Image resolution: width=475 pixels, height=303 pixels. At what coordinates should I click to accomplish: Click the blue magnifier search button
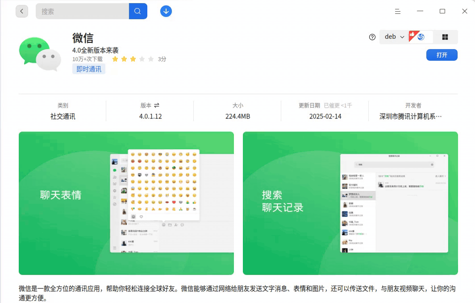138,11
